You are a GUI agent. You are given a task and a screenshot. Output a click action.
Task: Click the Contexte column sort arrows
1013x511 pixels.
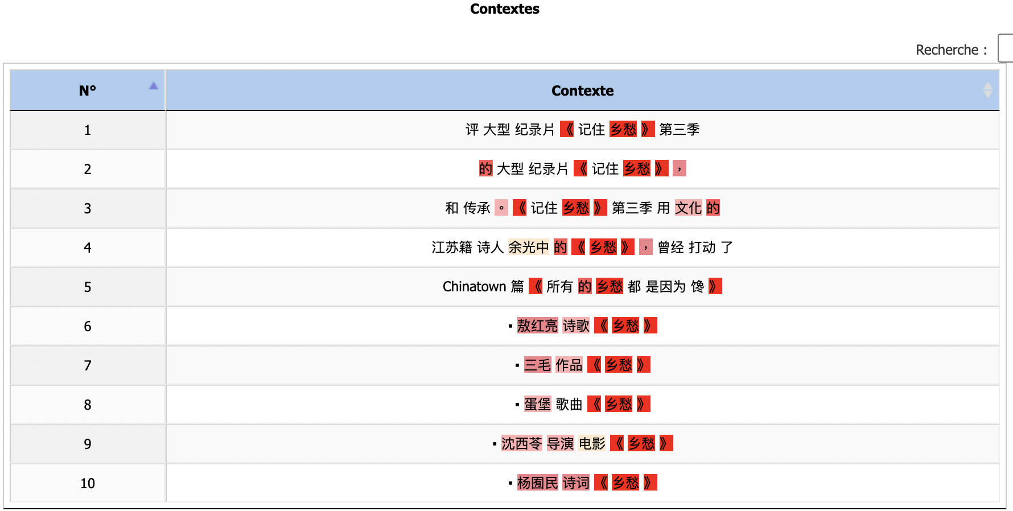click(x=987, y=90)
